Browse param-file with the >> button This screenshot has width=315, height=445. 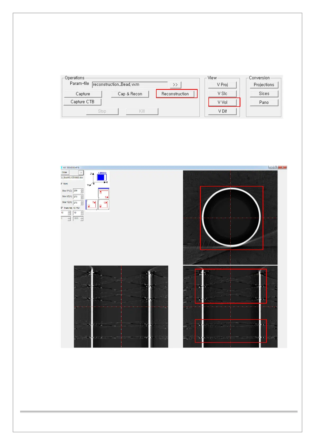175,85
